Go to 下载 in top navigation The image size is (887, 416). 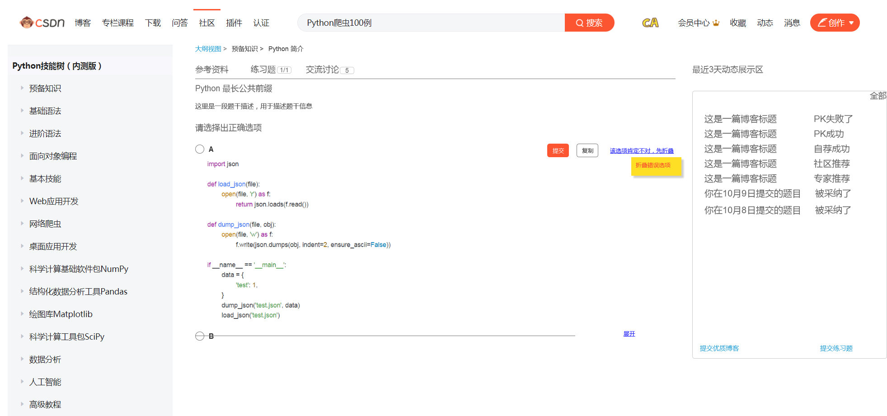153,23
